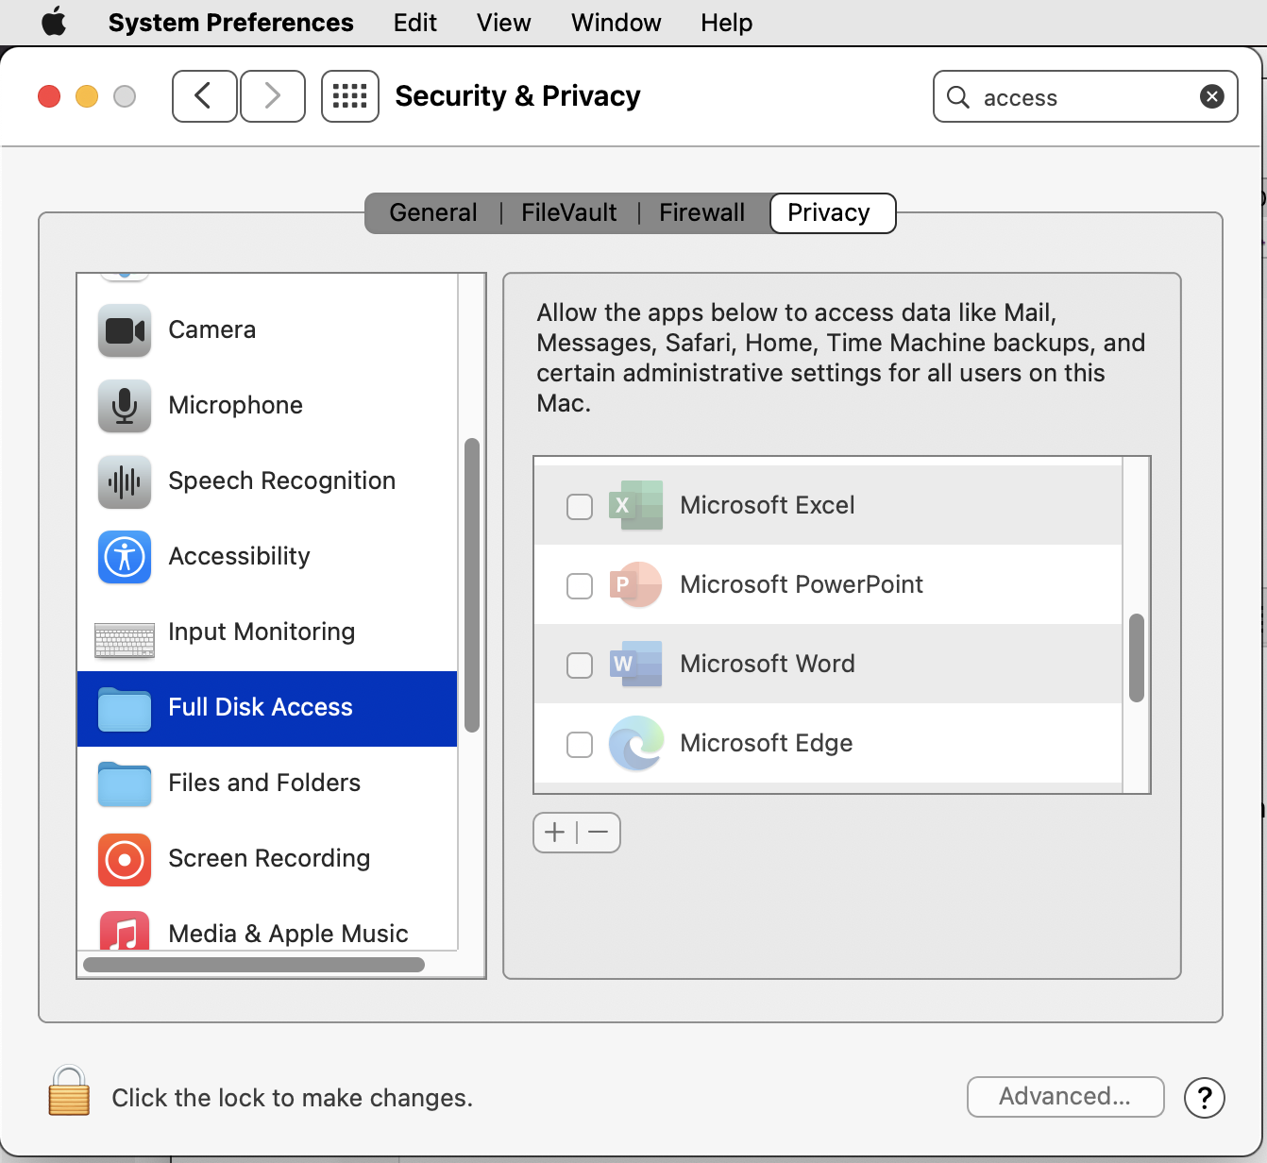Click the Speech Recognition waveform icon

pyautogui.click(x=125, y=481)
